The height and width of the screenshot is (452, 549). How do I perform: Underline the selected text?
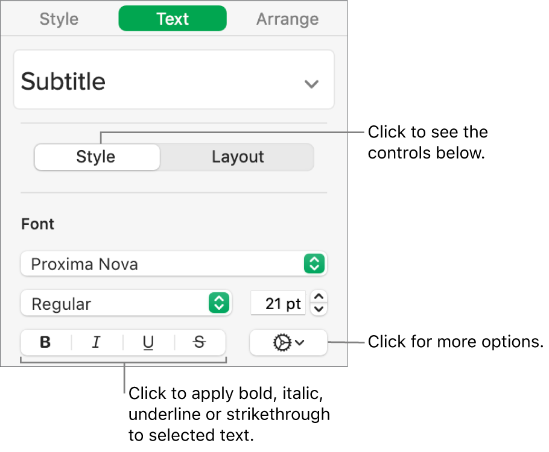[148, 343]
